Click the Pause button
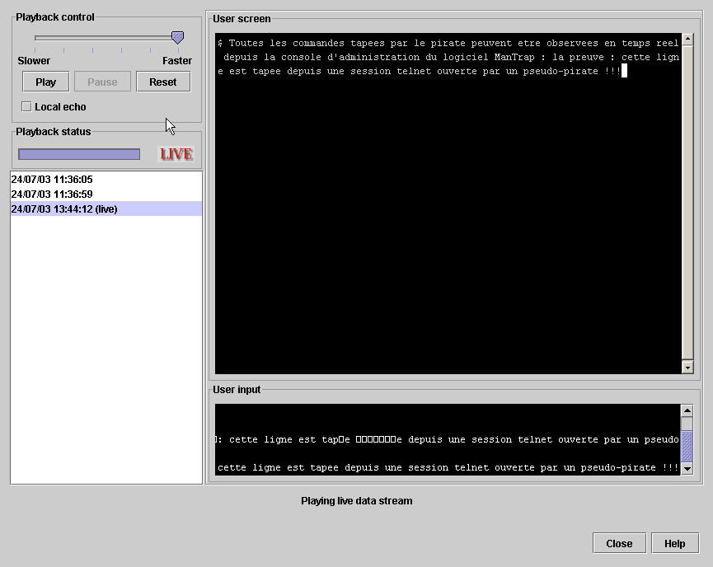 point(102,82)
